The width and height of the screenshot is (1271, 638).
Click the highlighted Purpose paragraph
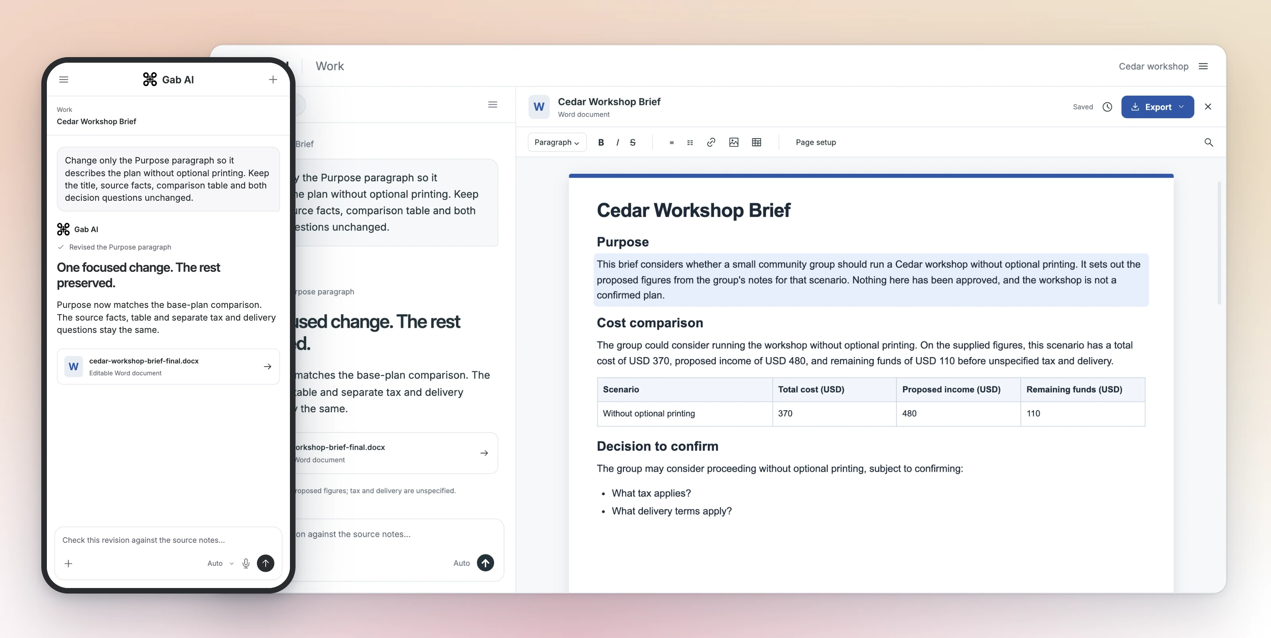coord(871,280)
